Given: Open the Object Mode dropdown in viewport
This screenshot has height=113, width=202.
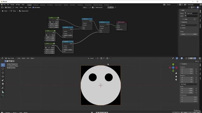Looking at the screenshot, I should pos(11,58).
